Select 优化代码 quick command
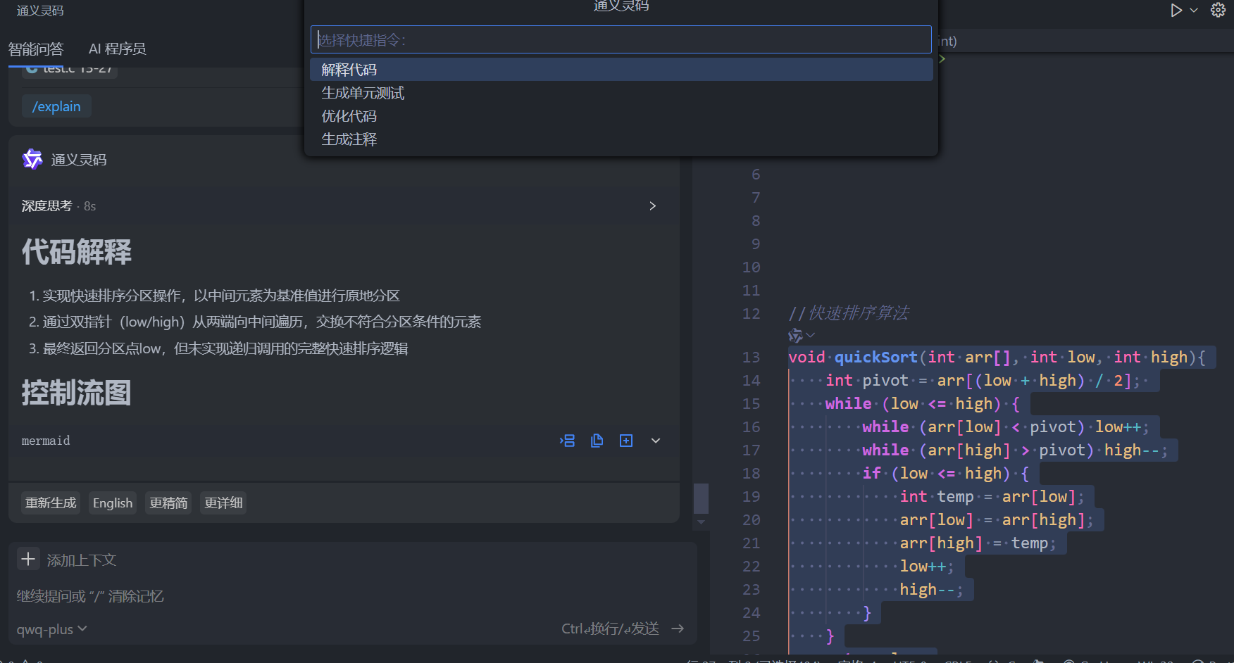Viewport: 1234px width, 663px height. tap(621, 116)
